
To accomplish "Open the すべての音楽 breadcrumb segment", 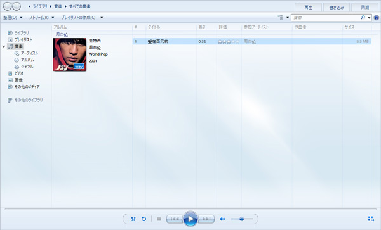I will [80, 6].
